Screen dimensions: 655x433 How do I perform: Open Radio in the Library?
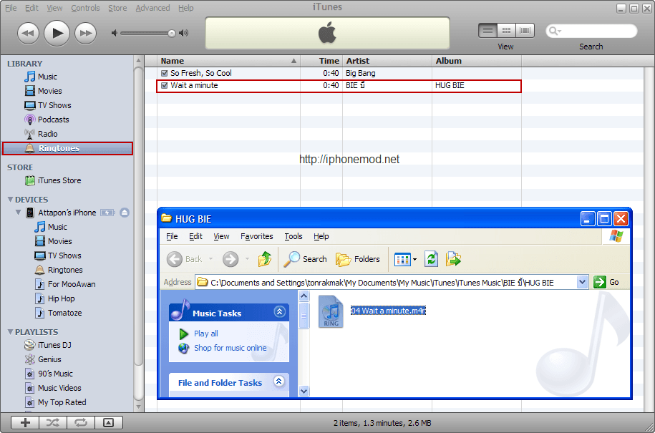(x=41, y=134)
